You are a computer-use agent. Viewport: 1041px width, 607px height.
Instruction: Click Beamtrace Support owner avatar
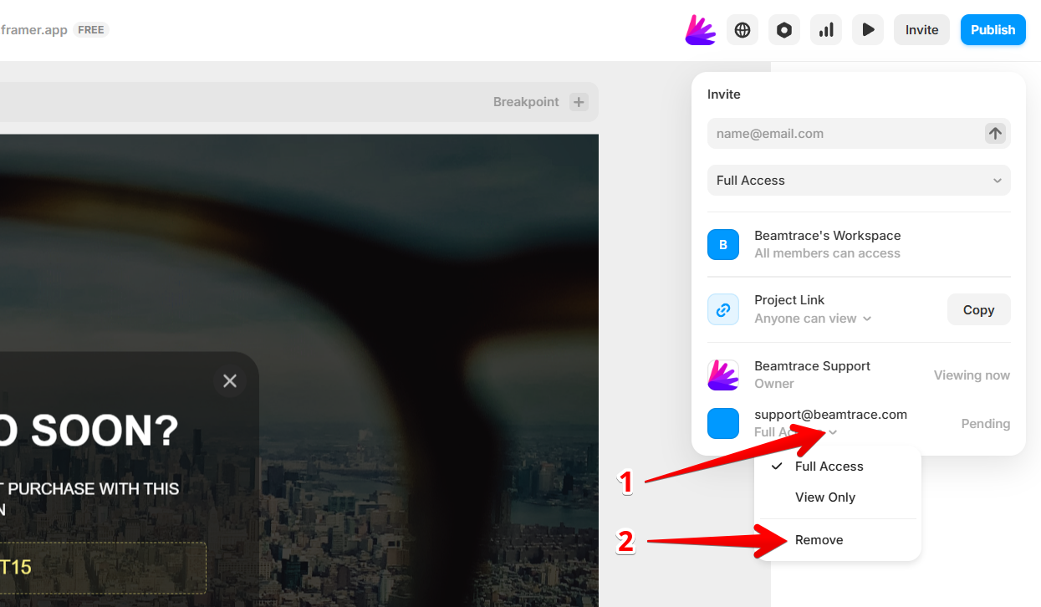pyautogui.click(x=723, y=375)
